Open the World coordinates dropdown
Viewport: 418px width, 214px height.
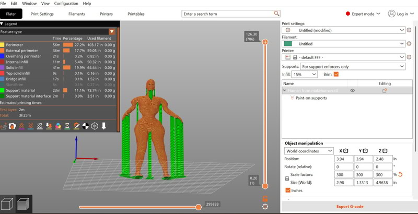click(308, 151)
